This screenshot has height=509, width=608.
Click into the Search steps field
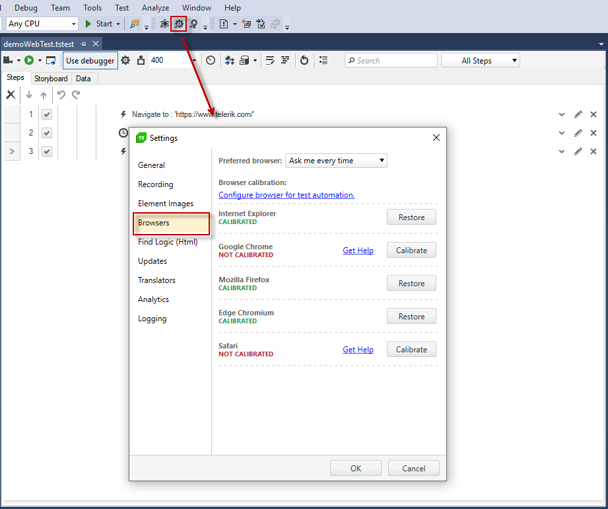[391, 61]
